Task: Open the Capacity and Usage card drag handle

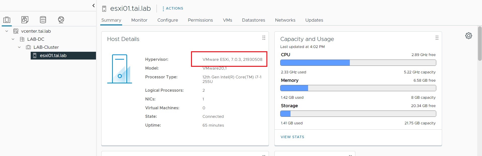Action: click(437, 38)
